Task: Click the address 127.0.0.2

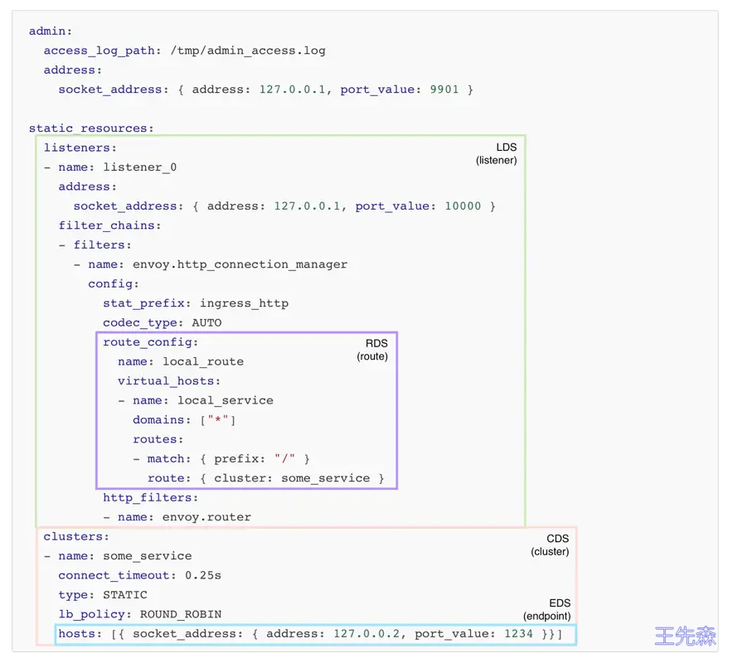Action: click(367, 634)
